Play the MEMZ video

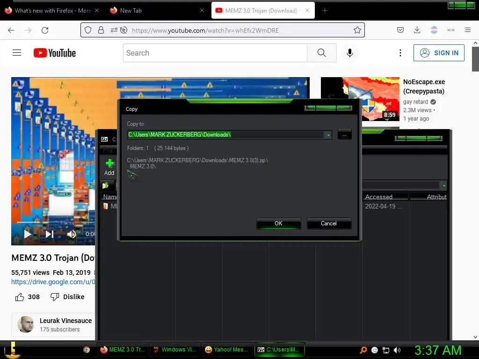[x=28, y=234]
